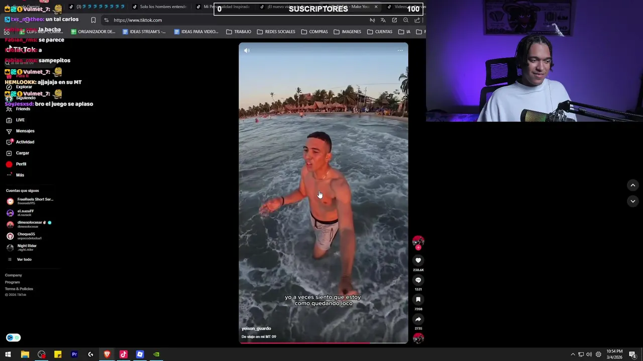Mute the video using the speaker icon

(247, 50)
